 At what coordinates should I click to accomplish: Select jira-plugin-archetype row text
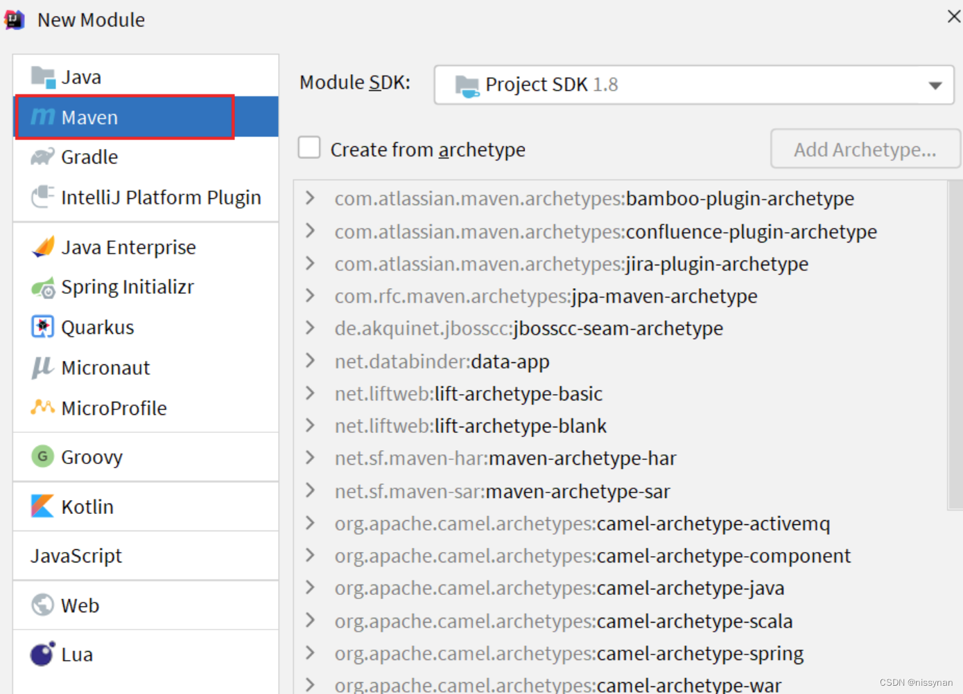pyautogui.click(x=571, y=264)
